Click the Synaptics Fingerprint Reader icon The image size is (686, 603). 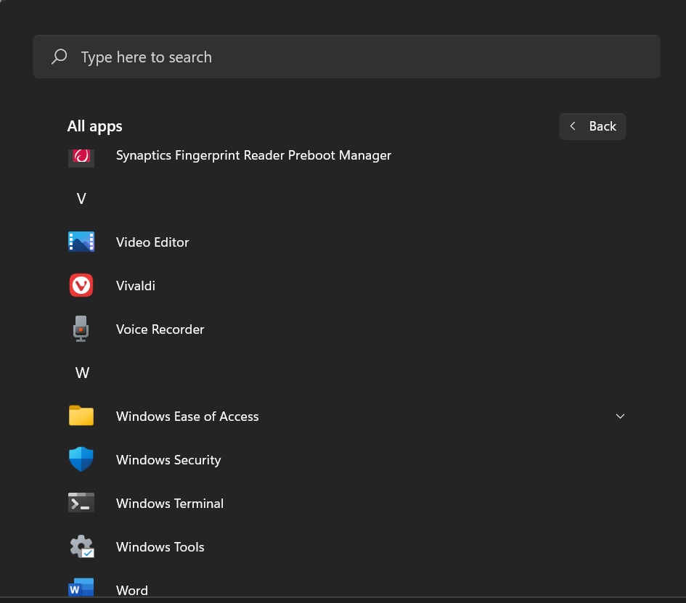pos(81,157)
